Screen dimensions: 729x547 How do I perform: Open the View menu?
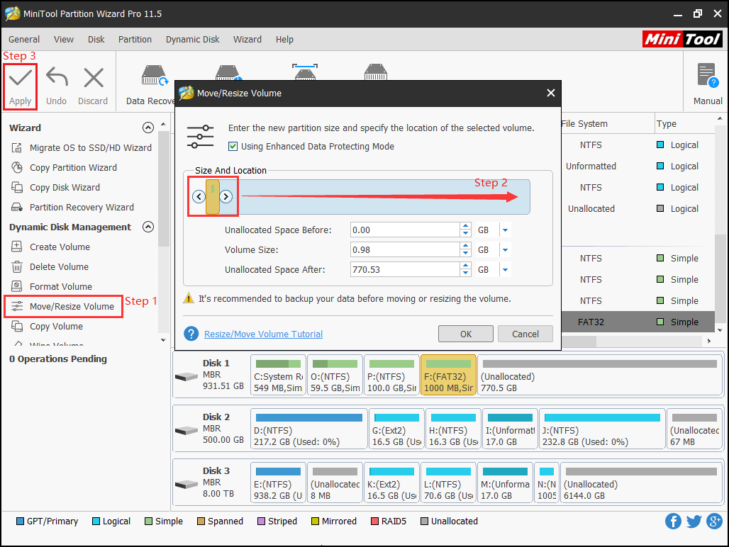pos(63,40)
